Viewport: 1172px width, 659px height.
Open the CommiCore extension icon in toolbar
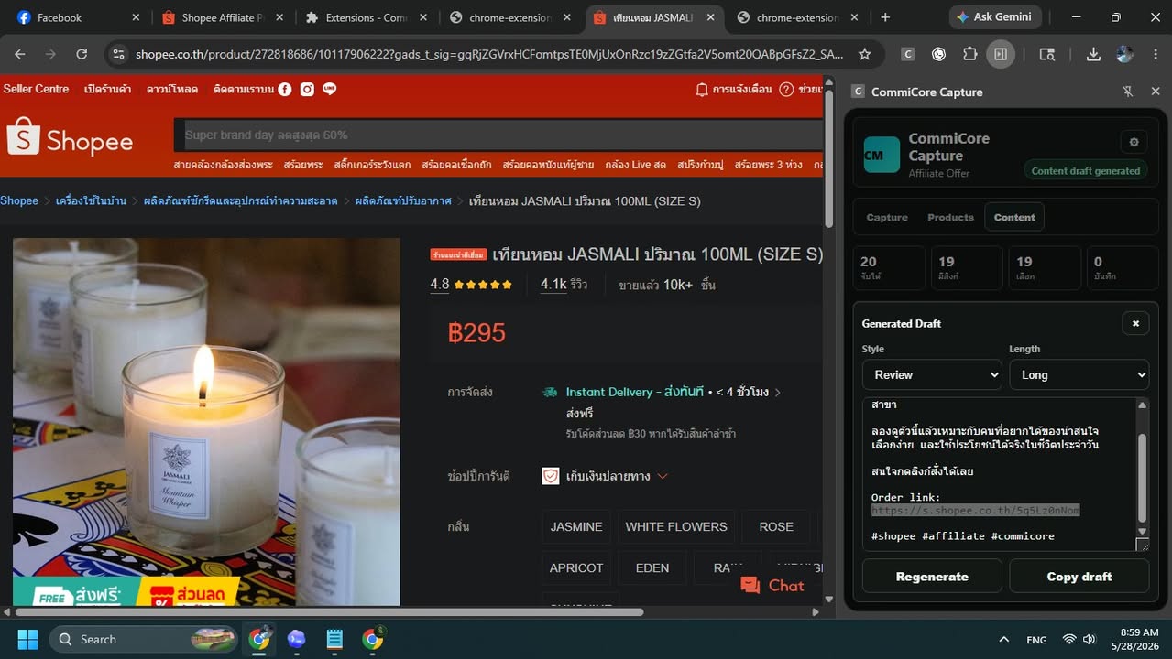[908, 54]
